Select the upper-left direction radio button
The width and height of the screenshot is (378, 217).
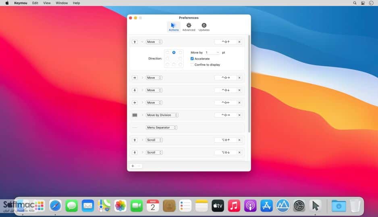pyautogui.click(x=167, y=52)
